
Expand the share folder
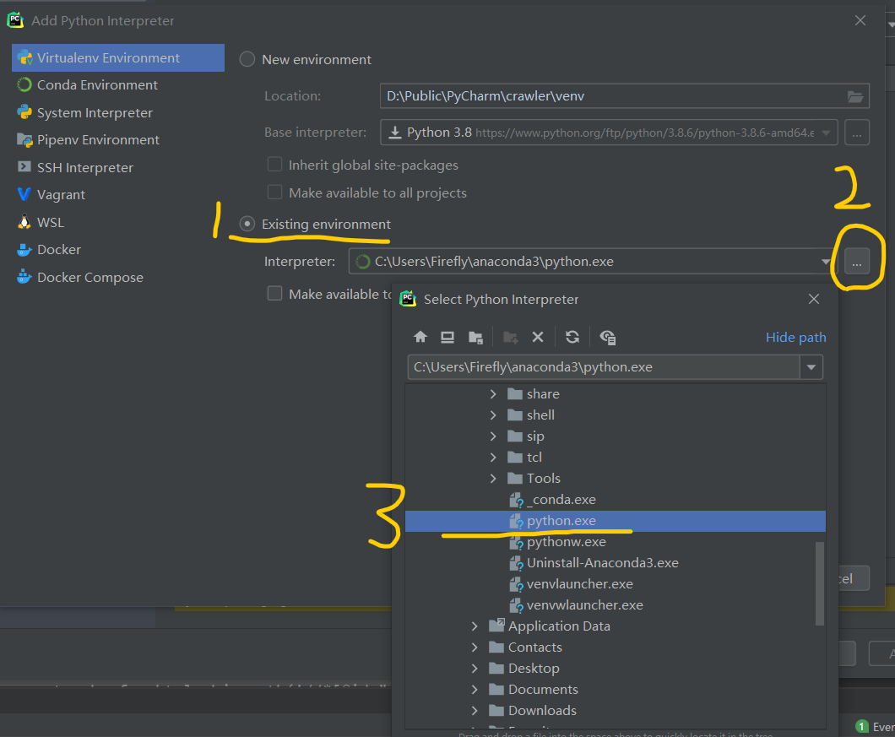point(493,394)
